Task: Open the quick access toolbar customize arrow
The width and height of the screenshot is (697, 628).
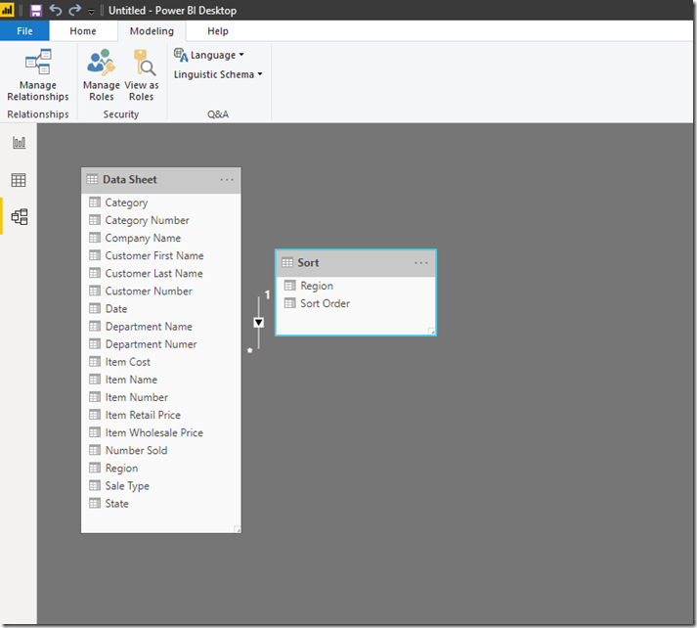Action: click(x=91, y=12)
